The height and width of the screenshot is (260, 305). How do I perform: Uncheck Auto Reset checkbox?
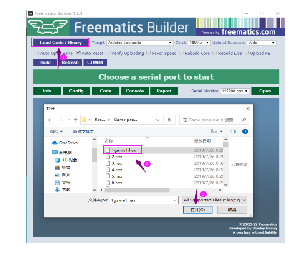(x=78, y=53)
